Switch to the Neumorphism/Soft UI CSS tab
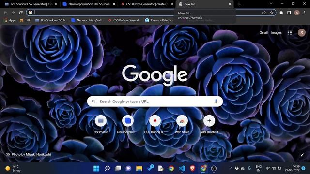 point(89,4)
